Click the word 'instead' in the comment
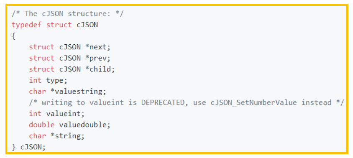The image size is (353, 158). [x=317, y=102]
